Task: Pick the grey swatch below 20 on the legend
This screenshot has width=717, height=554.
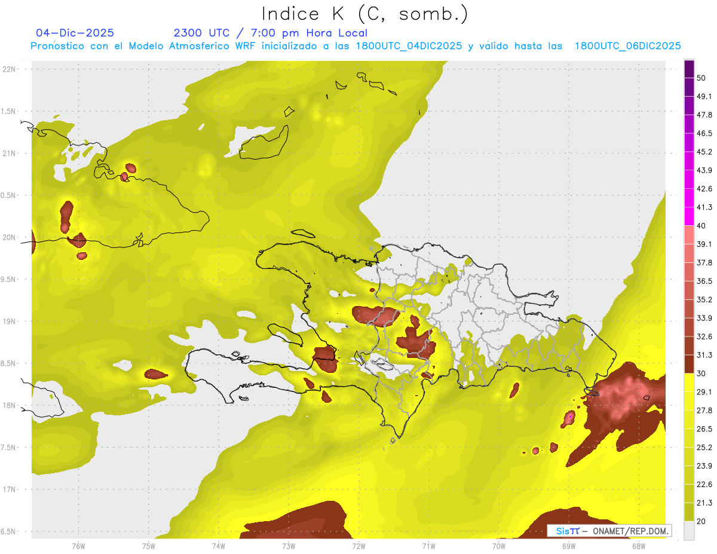Action: tap(689, 531)
